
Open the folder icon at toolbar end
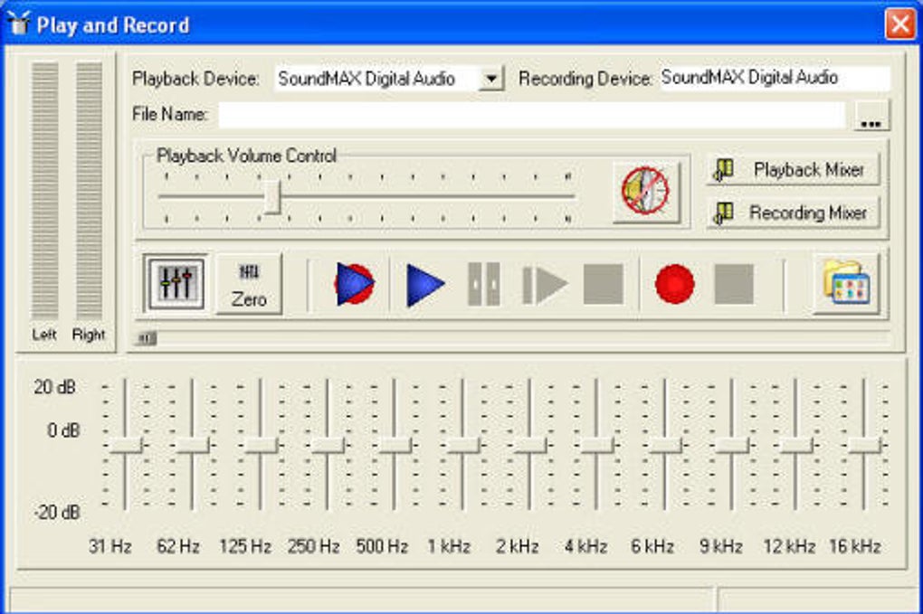[846, 285]
